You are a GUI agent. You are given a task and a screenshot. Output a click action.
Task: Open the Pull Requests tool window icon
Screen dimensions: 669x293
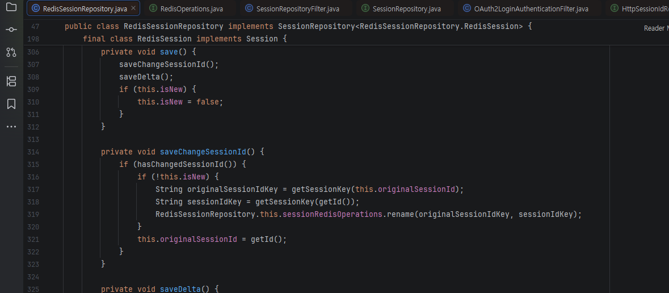11,53
